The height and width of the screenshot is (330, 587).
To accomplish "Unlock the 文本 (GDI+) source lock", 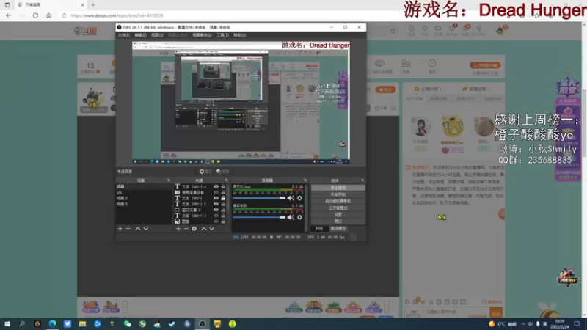I will pyautogui.click(x=223, y=198).
